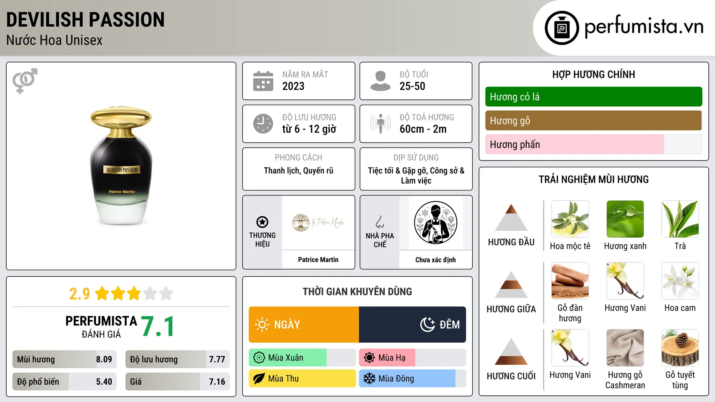Click the person icon beside age range
The image size is (715, 402).
(381, 81)
